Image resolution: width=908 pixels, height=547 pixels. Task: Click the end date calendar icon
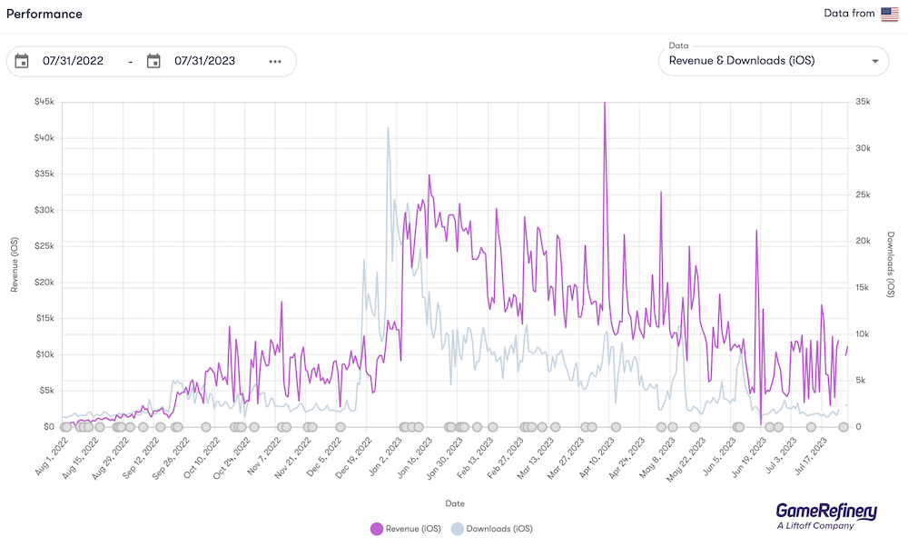pyautogui.click(x=153, y=61)
